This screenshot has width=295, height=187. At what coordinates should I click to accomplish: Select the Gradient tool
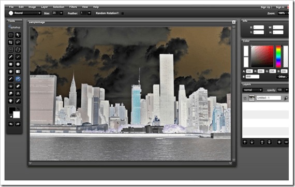click(x=18, y=72)
